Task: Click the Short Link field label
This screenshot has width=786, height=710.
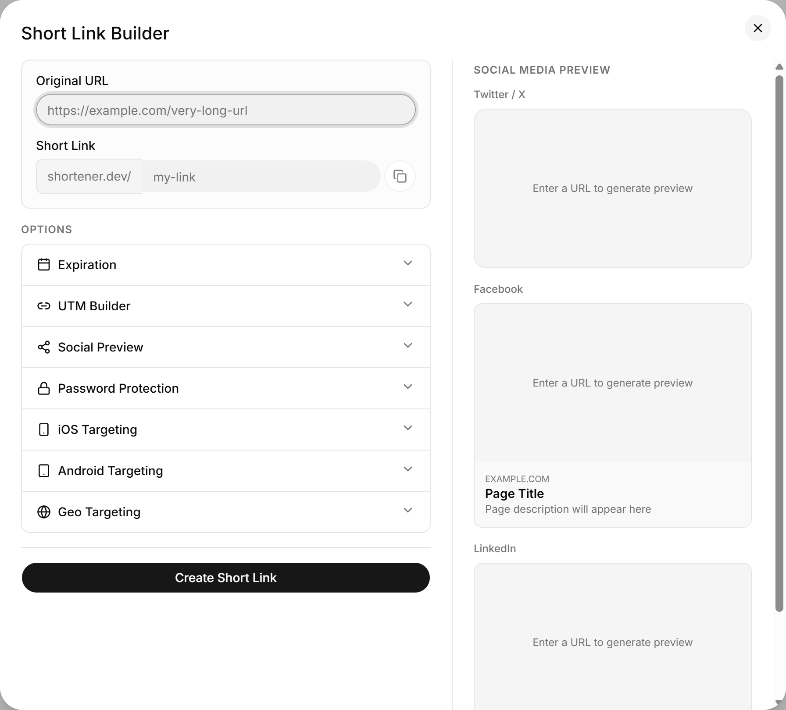Action: [x=66, y=146]
